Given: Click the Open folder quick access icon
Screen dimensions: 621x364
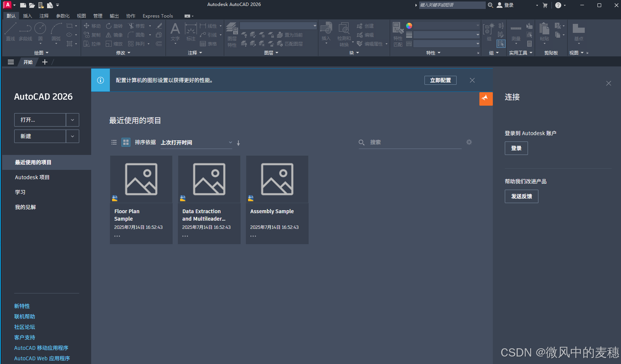Looking at the screenshot, I should (x=32, y=5).
